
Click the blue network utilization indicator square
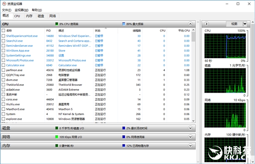coord(124,137)
